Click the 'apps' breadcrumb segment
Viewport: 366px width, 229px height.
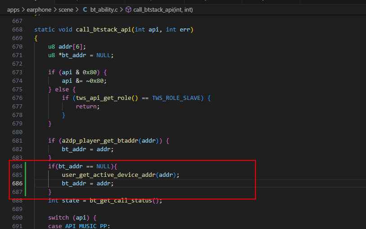pos(13,10)
